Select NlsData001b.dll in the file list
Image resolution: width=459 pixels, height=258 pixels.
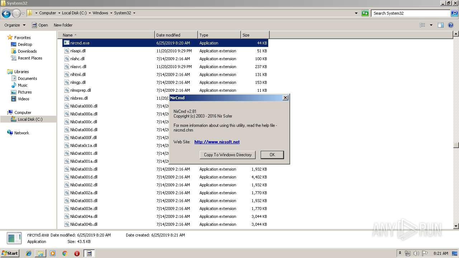[84, 169]
